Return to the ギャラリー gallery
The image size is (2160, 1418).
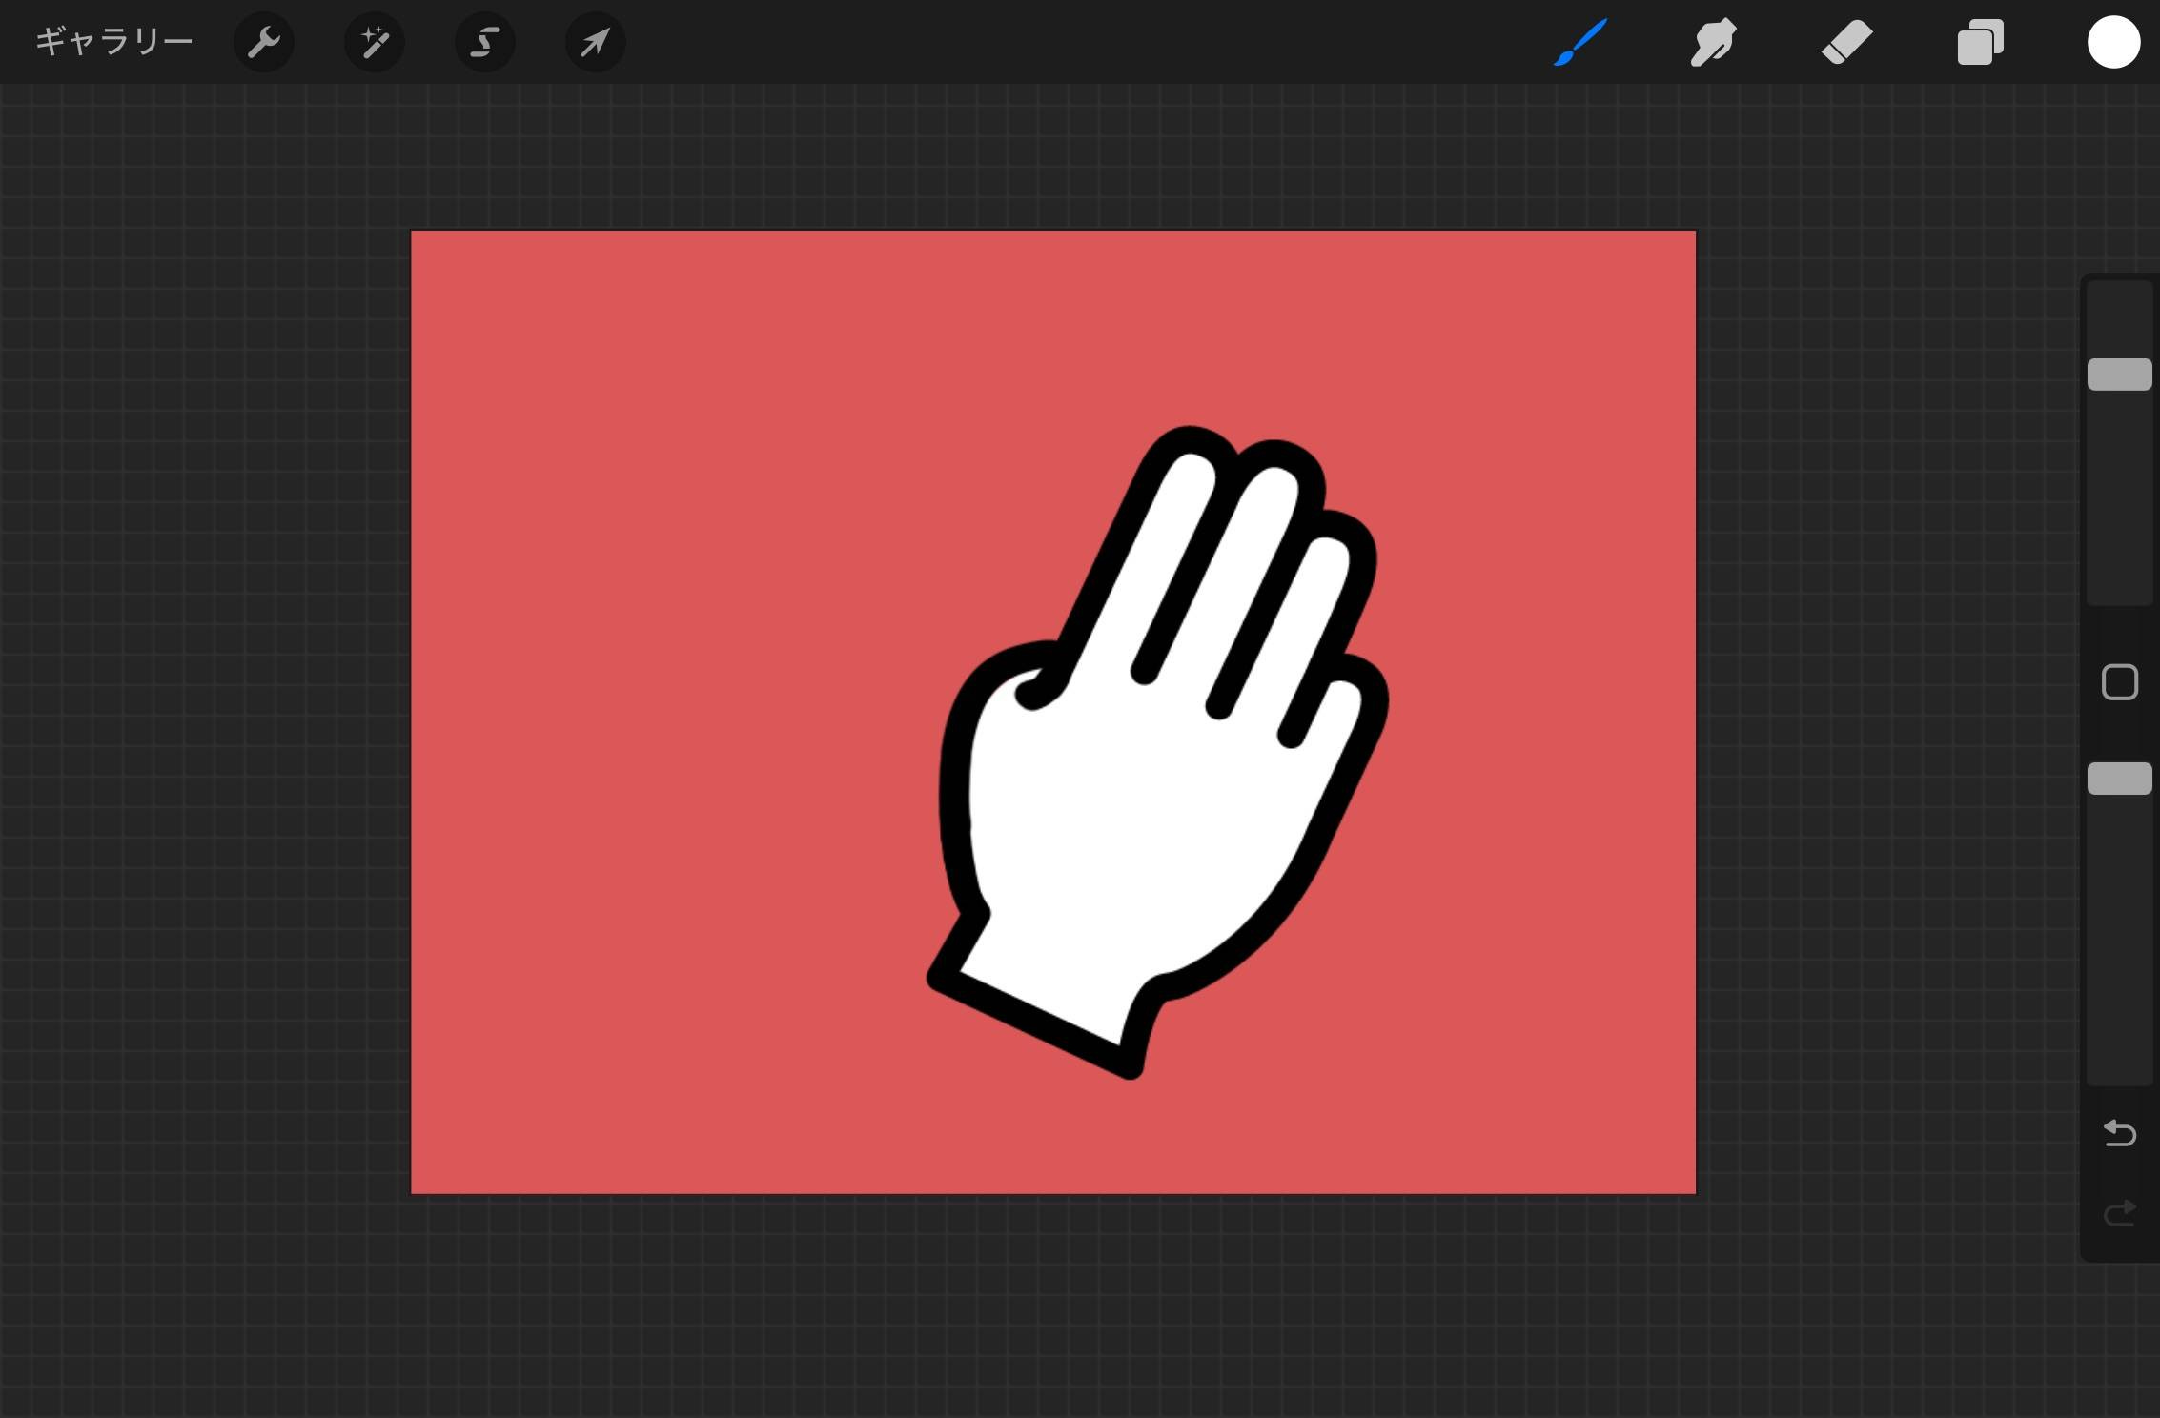tap(113, 42)
